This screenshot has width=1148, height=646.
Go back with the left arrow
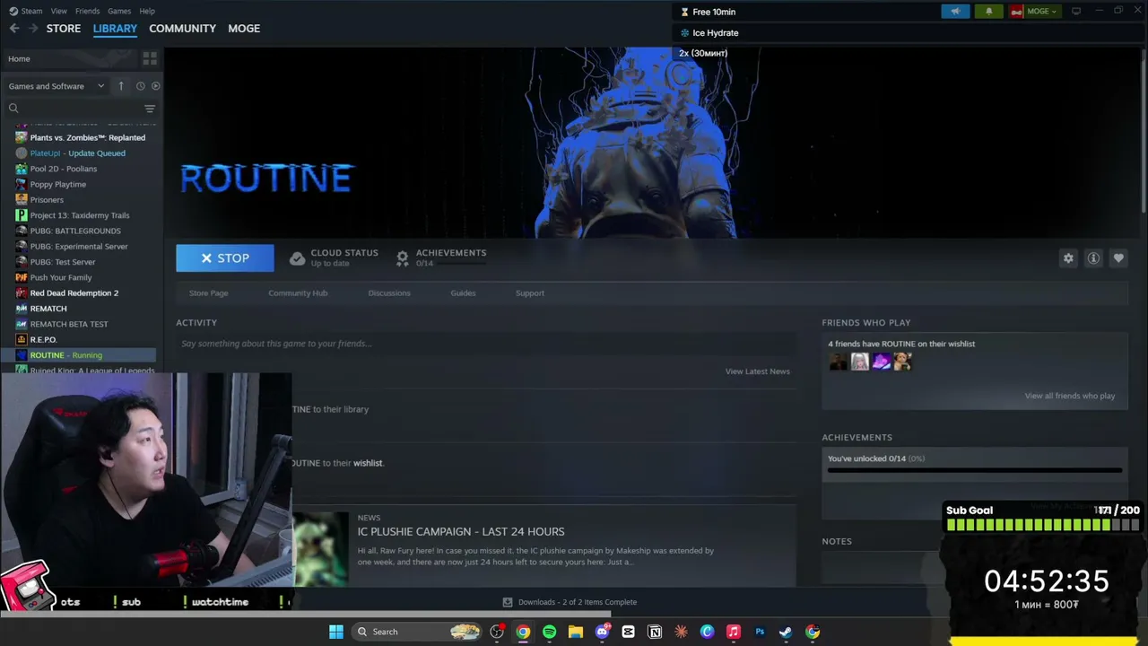click(14, 29)
